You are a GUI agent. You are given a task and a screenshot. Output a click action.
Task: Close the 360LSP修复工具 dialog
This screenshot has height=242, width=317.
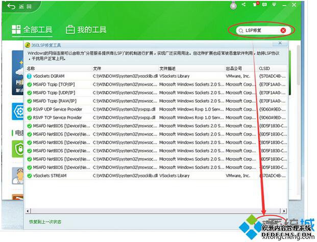tap(280, 43)
